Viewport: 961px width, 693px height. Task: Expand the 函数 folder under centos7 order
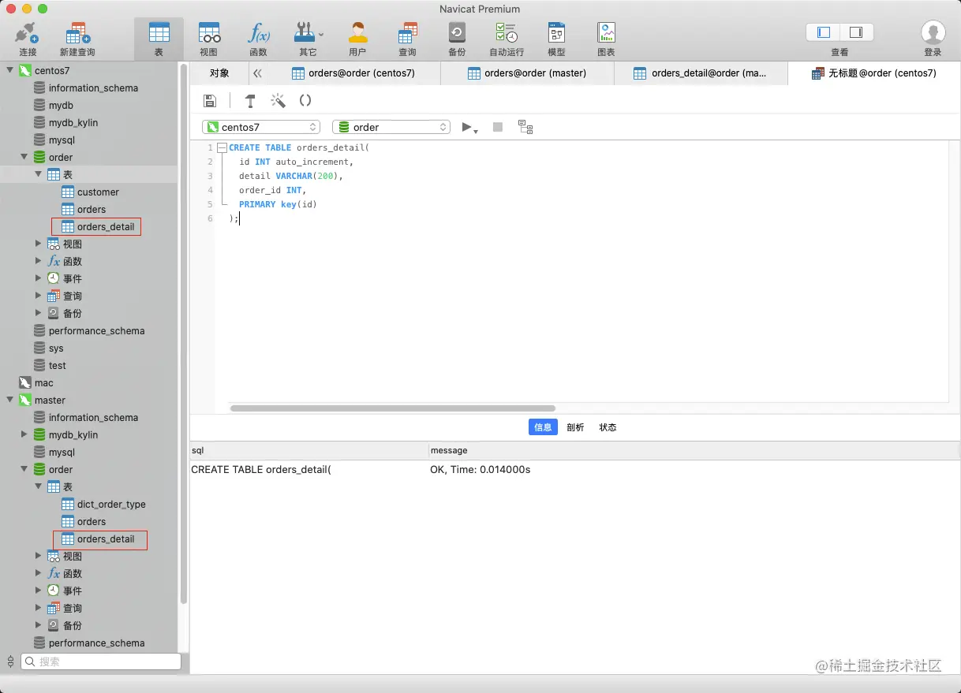pos(39,261)
